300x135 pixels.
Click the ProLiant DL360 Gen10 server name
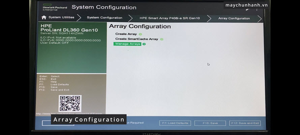pos(69,30)
